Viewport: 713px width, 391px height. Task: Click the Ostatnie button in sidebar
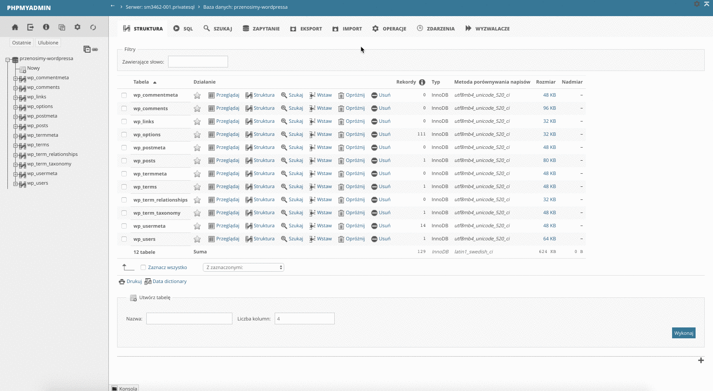coord(22,43)
